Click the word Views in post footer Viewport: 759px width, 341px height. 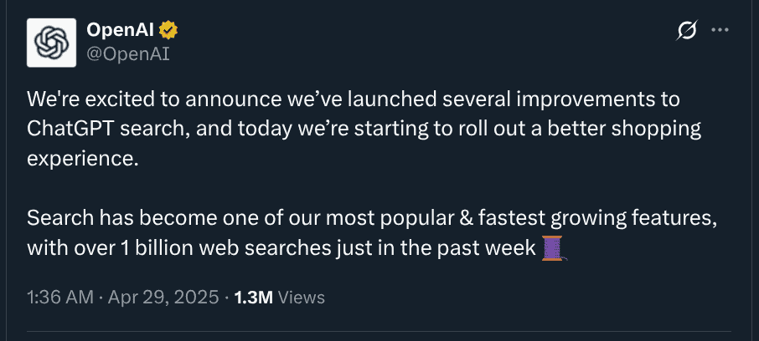click(301, 297)
